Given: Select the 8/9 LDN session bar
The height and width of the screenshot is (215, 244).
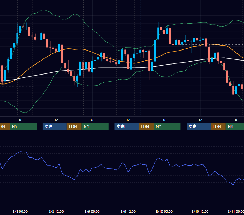Looking at the screenshot, I should (146, 126).
